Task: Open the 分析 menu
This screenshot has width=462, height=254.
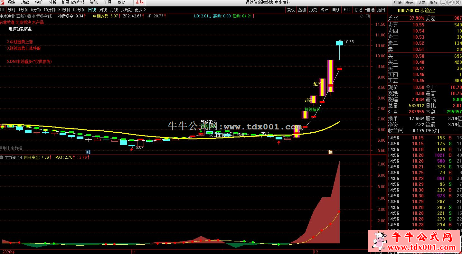Action: (52, 2)
